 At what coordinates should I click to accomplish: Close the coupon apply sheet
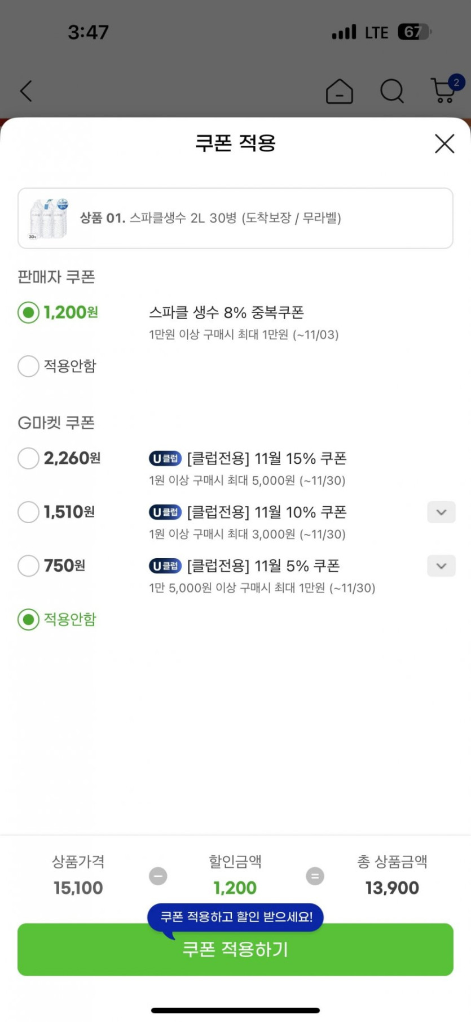(444, 143)
